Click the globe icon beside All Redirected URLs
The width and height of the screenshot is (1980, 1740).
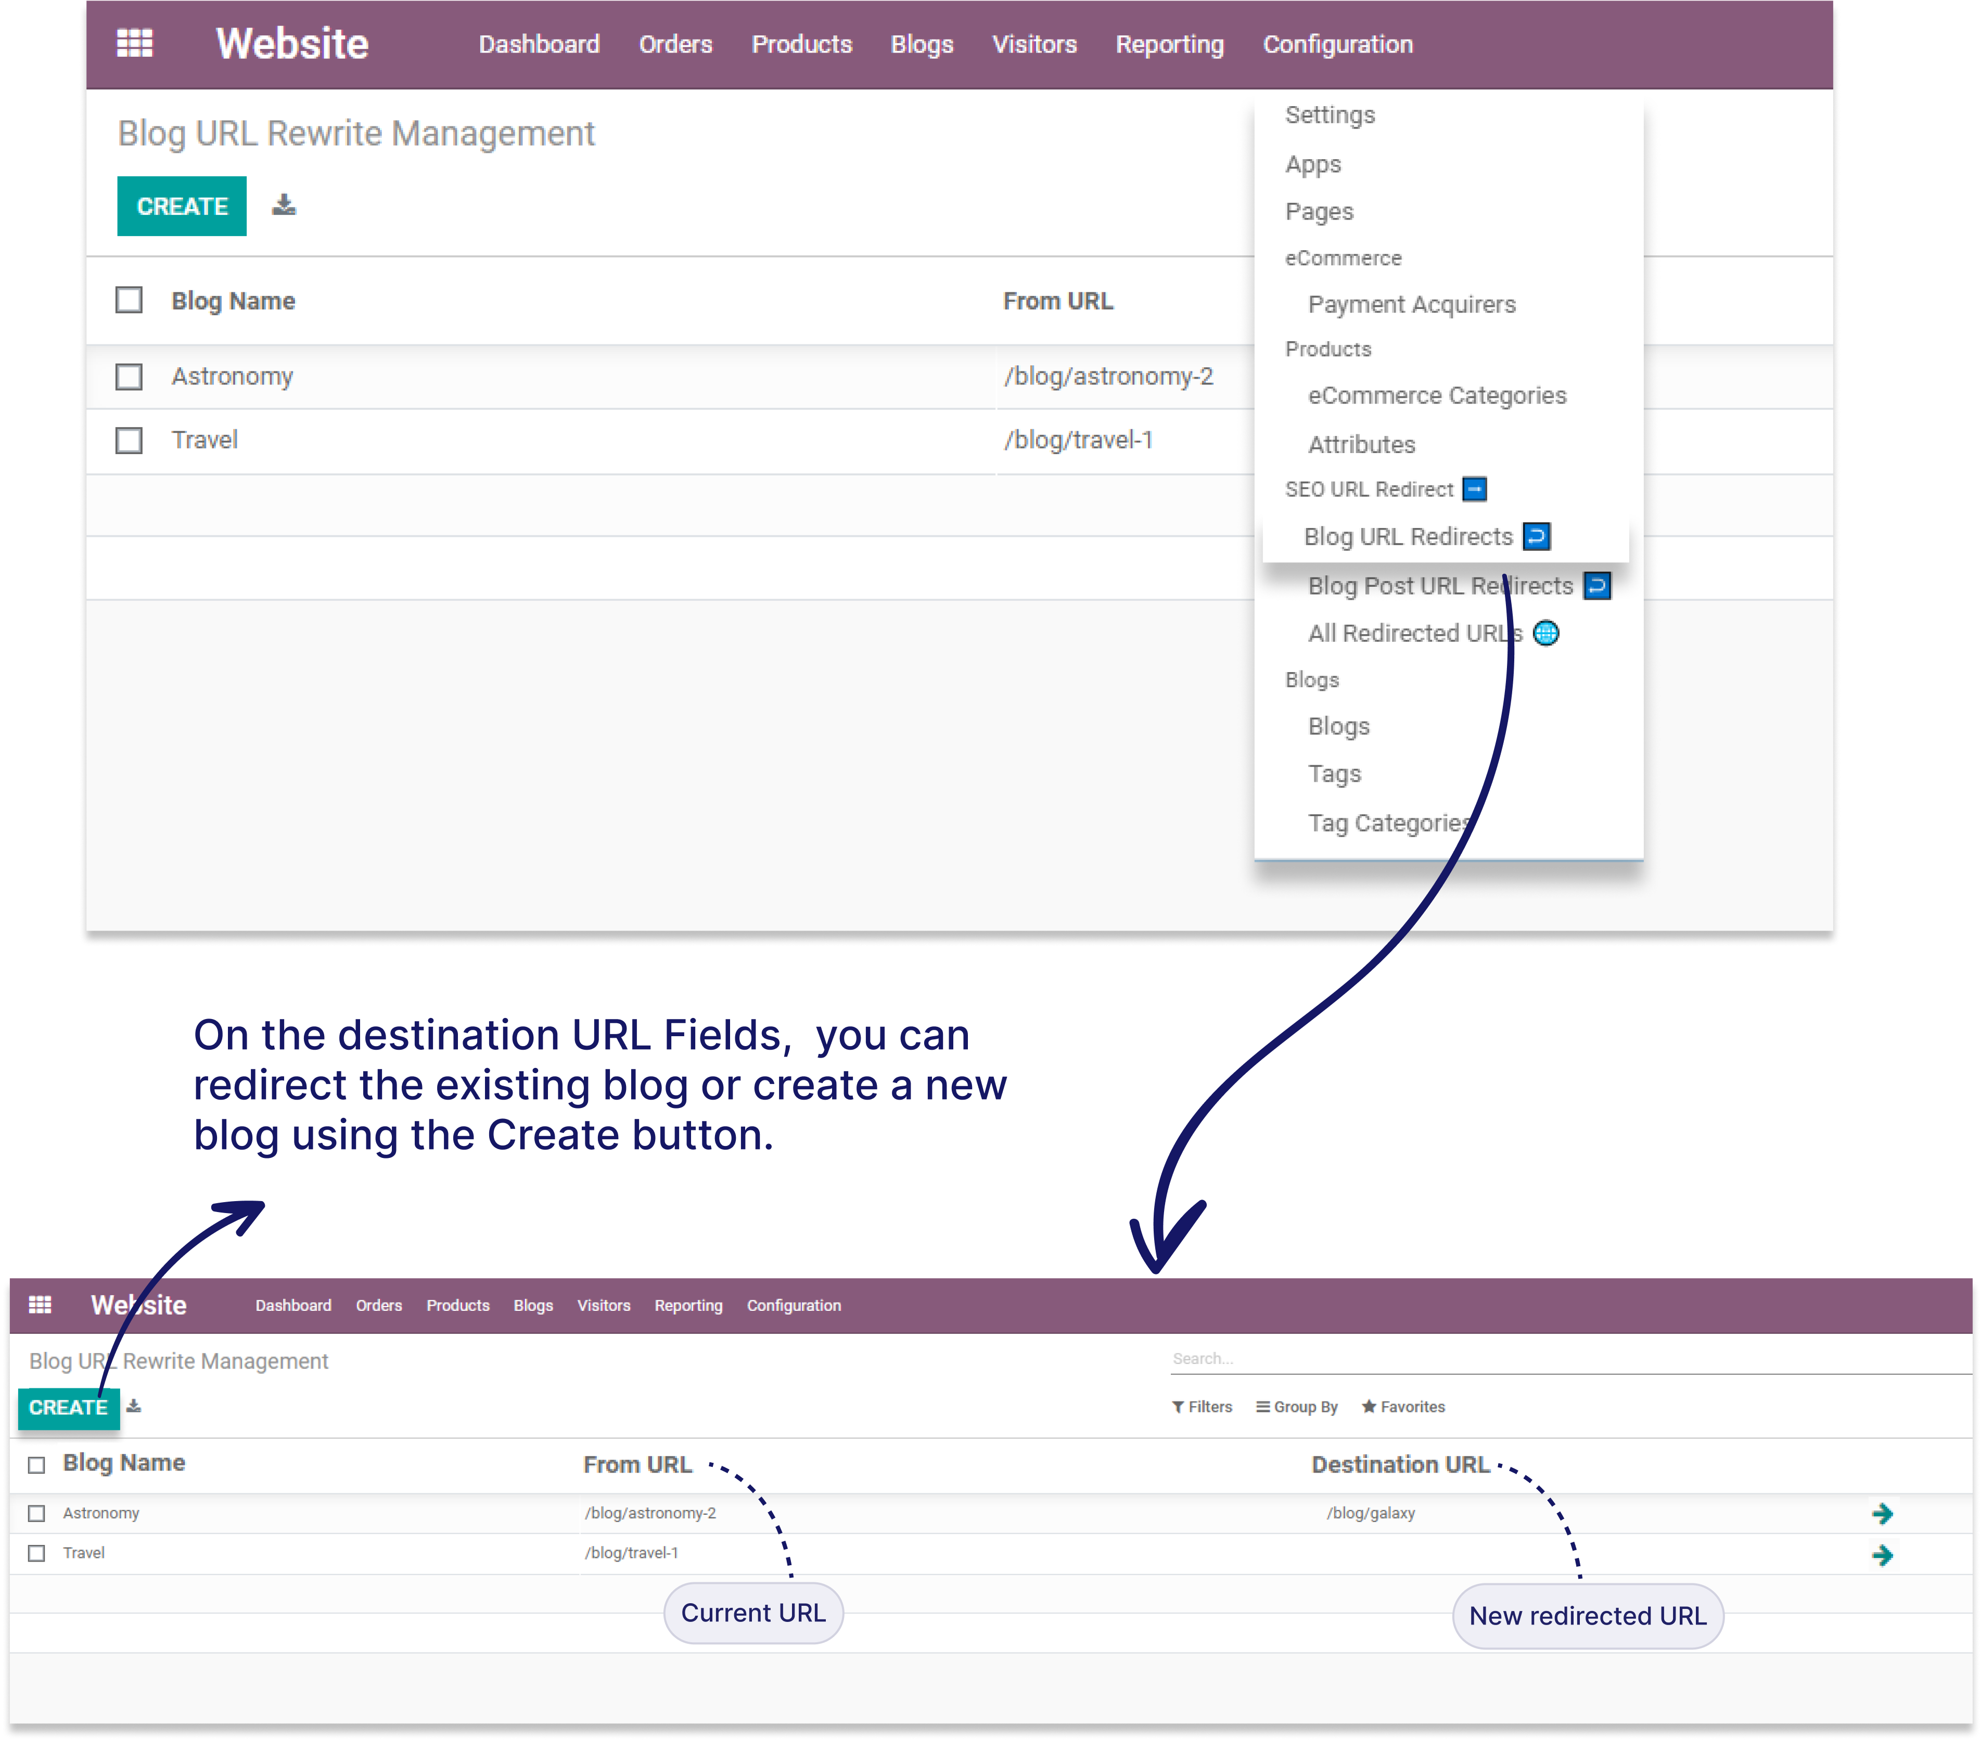[x=1546, y=633]
